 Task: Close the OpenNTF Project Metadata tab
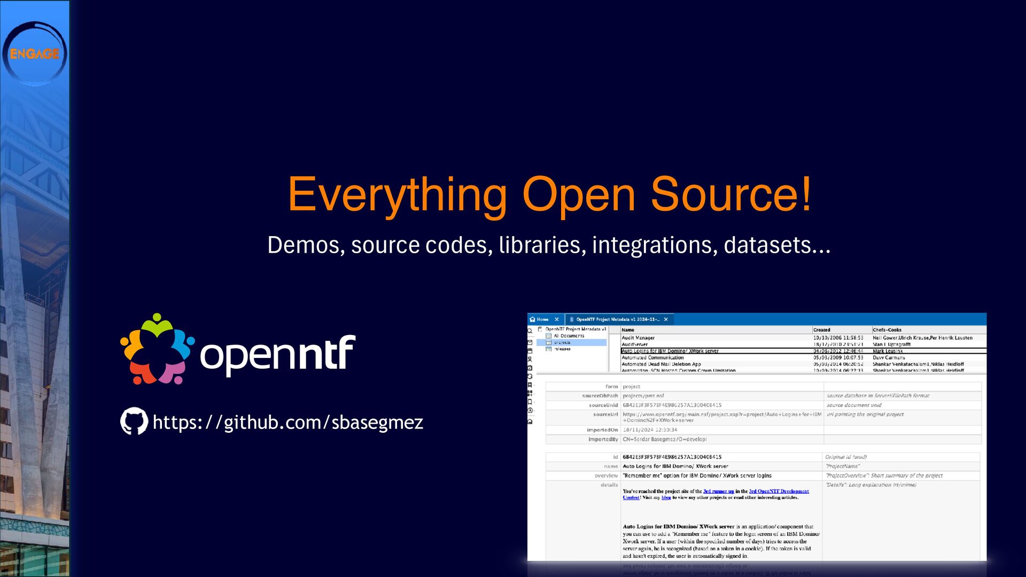pos(666,319)
